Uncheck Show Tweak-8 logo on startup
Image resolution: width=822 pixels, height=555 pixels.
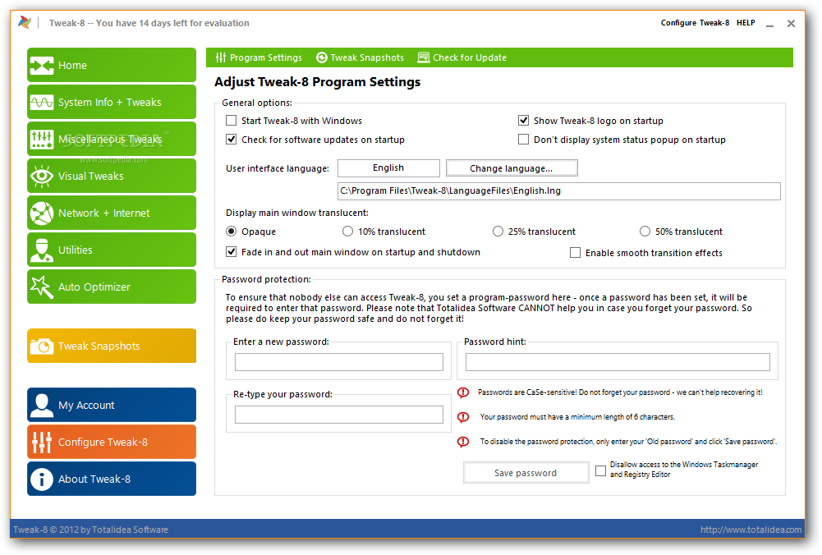pyautogui.click(x=523, y=121)
